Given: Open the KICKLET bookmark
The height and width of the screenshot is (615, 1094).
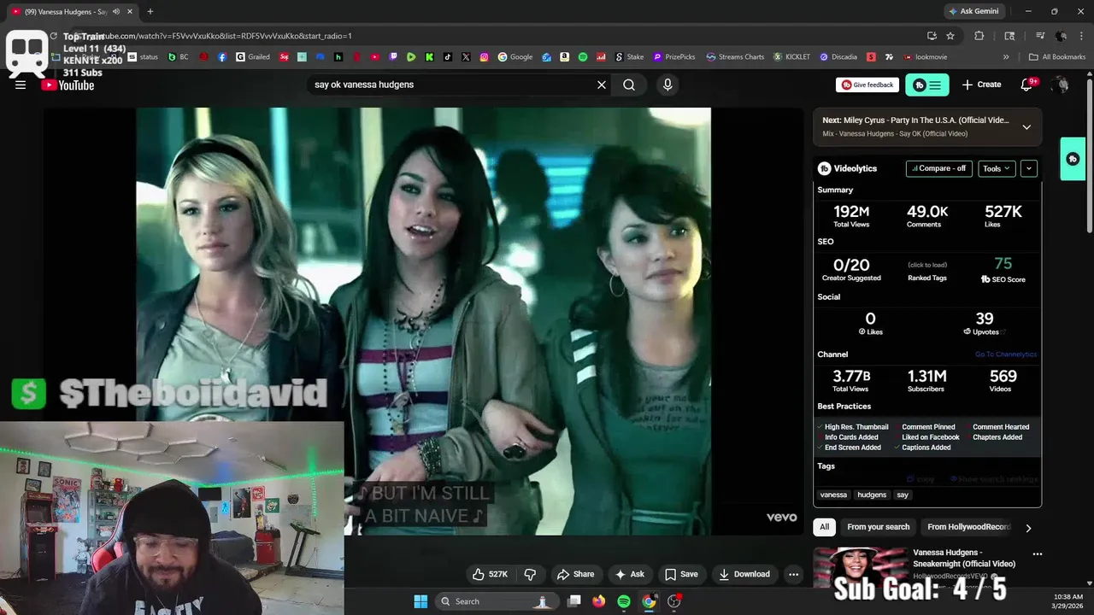Looking at the screenshot, I should pyautogui.click(x=793, y=57).
